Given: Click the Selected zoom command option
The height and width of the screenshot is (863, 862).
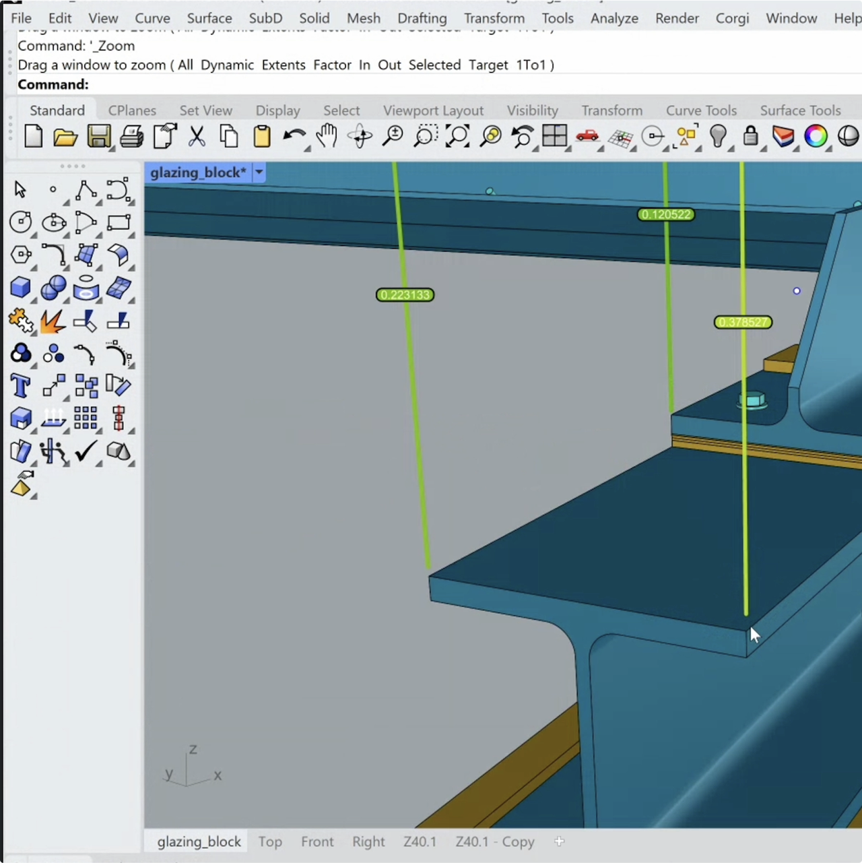Looking at the screenshot, I should click(x=434, y=65).
